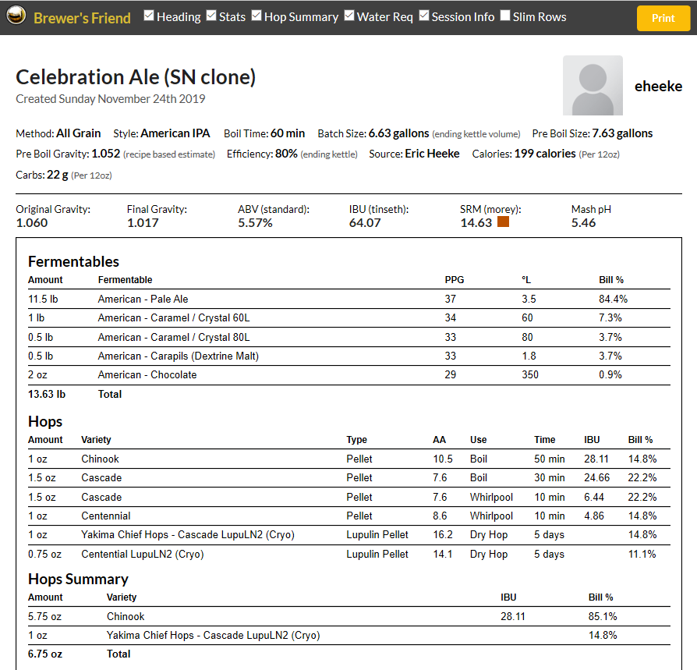
Task: Enable the Slim Rows checkbox
Action: 505,16
